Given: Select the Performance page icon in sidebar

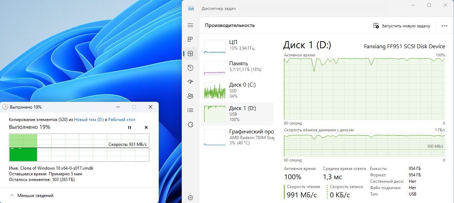Looking at the screenshot, I should pos(190,54).
